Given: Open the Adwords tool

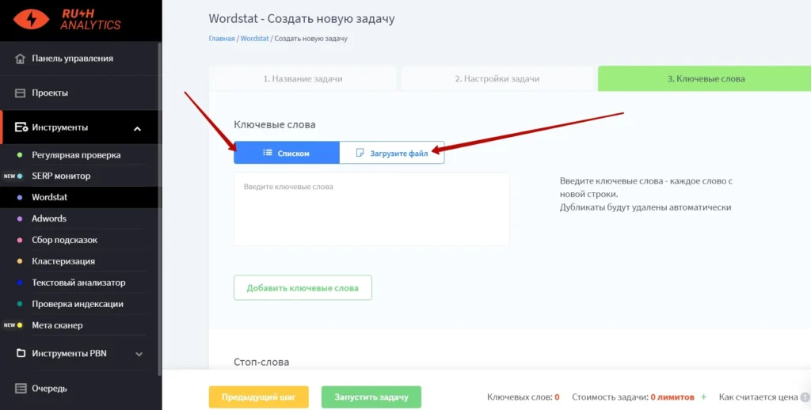Looking at the screenshot, I should click(x=49, y=218).
